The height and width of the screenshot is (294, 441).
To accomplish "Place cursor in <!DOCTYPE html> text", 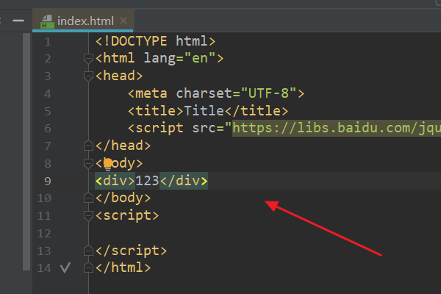I will pos(155,41).
